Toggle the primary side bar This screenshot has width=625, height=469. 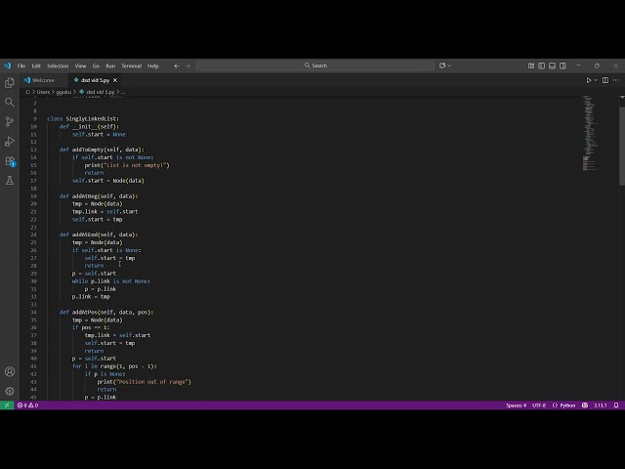(x=541, y=65)
